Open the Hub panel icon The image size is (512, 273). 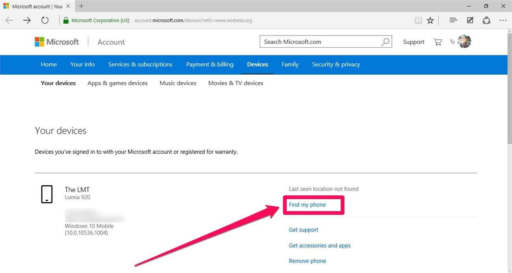[453, 20]
